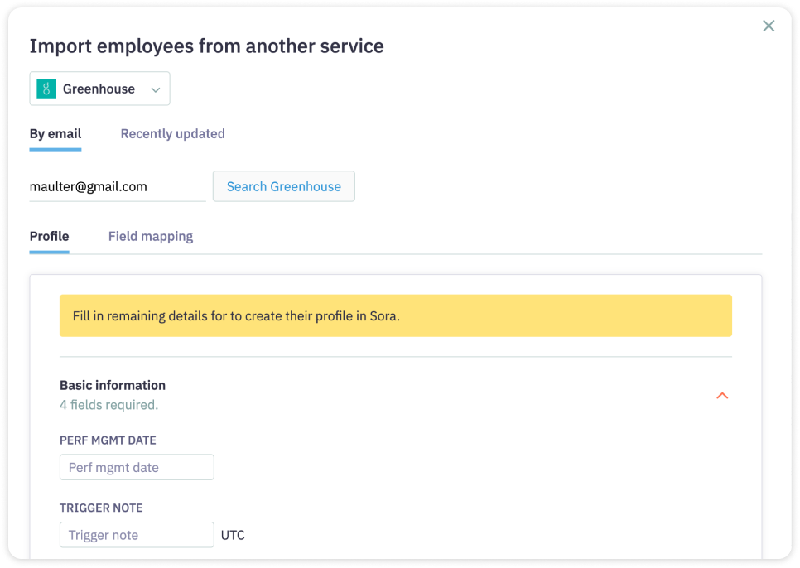Click the Import employees from another service title
800x568 pixels.
pyautogui.click(x=207, y=46)
